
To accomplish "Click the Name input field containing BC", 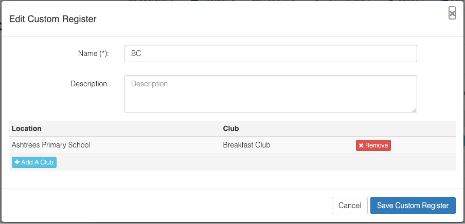I will pos(271,53).
